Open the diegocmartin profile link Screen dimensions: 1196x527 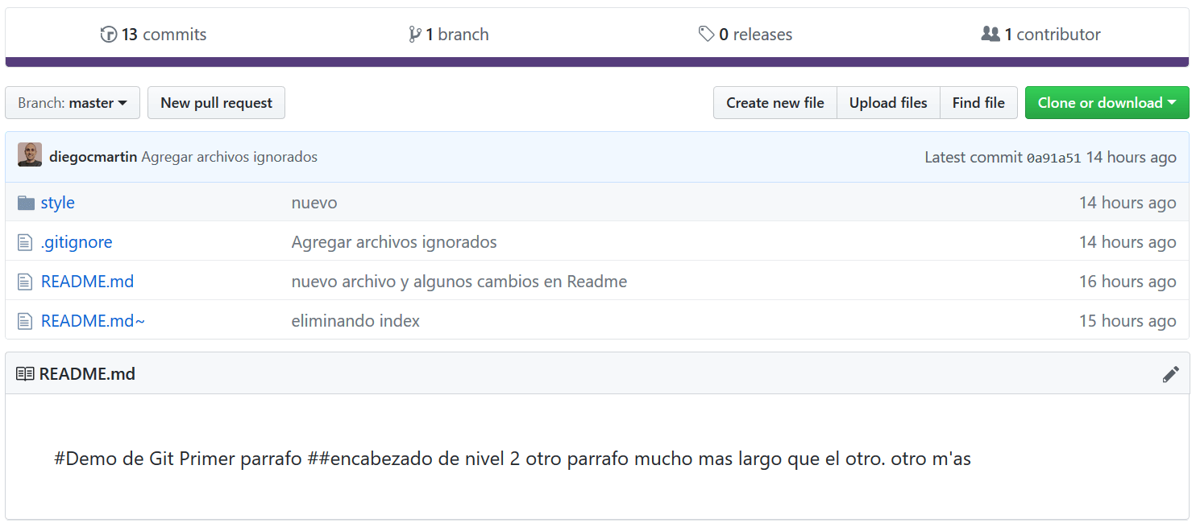click(93, 156)
